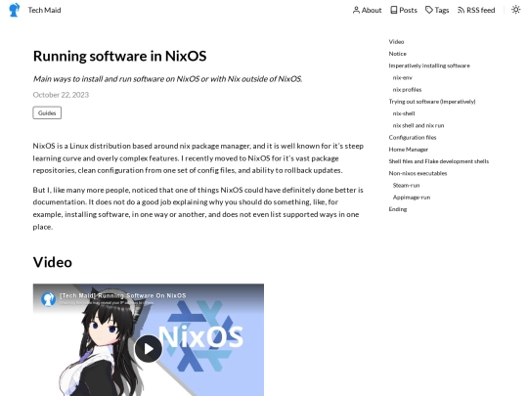The height and width of the screenshot is (396, 528).
Task: Click the 'Video' section heading
Action: click(x=53, y=262)
